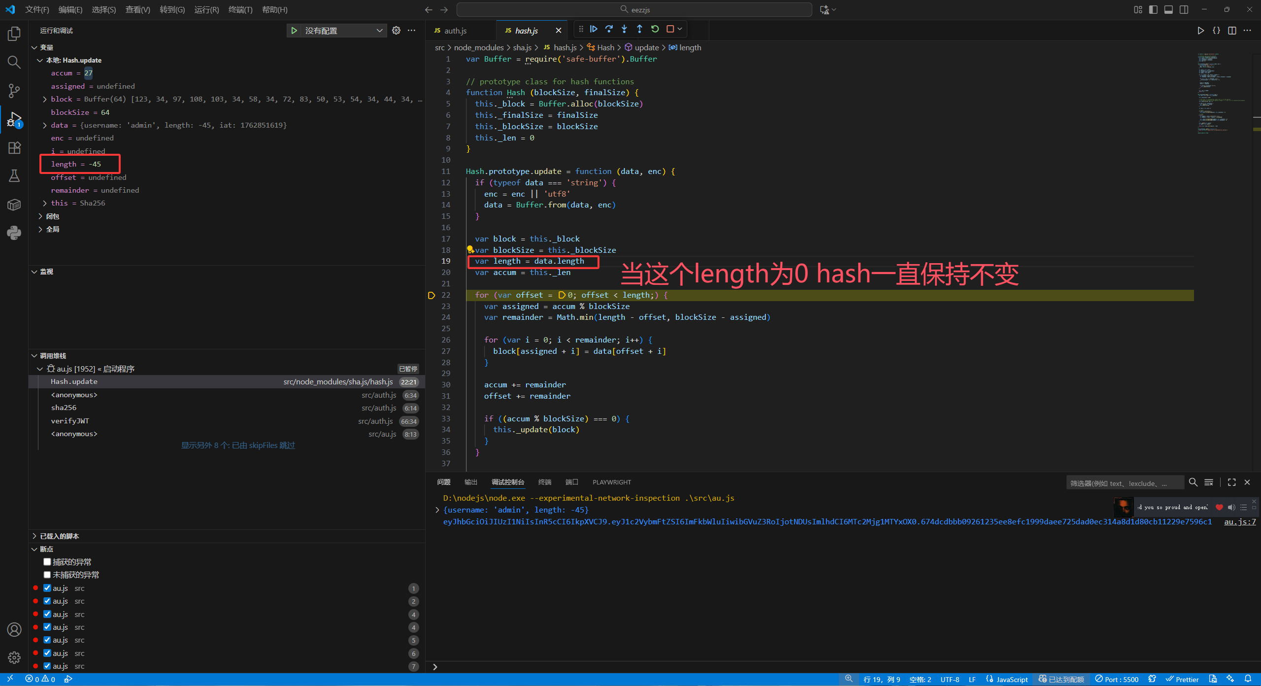Enable the uncaught exceptions breakpoint checkbox
Viewport: 1261px width, 686px height.
click(x=47, y=575)
